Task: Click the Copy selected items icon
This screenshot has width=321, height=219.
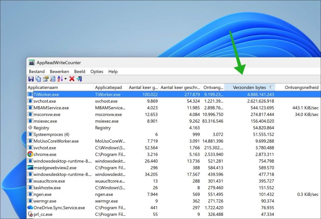Action: (38, 79)
